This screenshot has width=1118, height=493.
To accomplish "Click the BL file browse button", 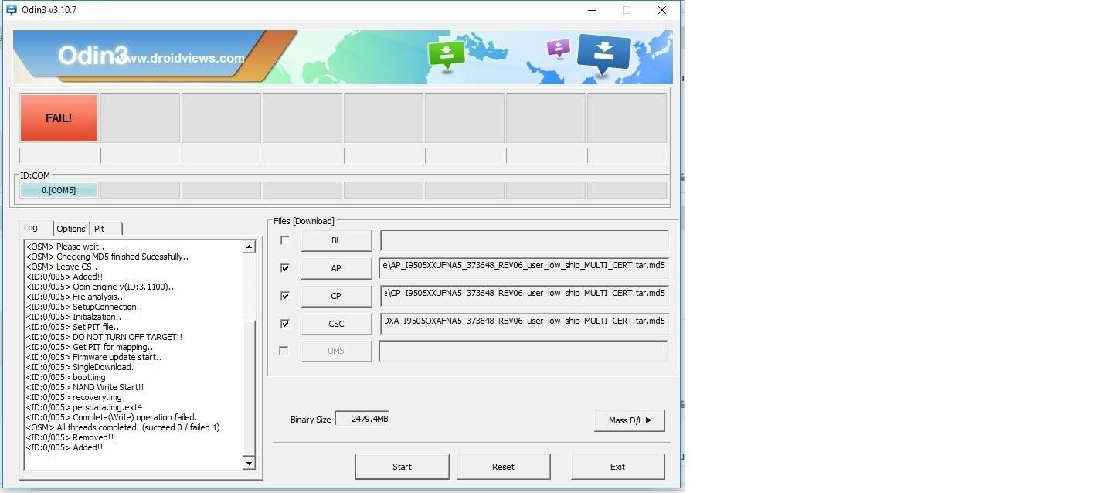I will point(336,240).
